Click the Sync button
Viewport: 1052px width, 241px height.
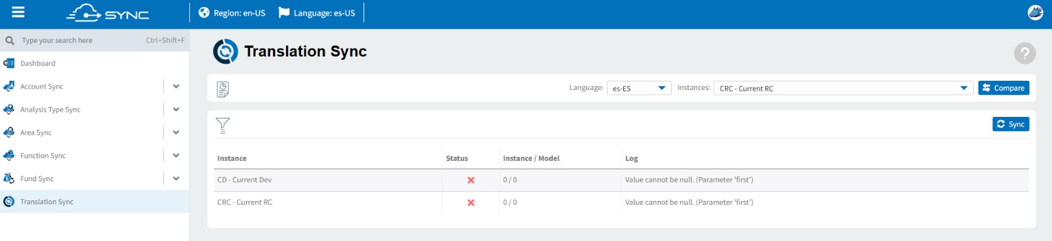tap(1011, 124)
